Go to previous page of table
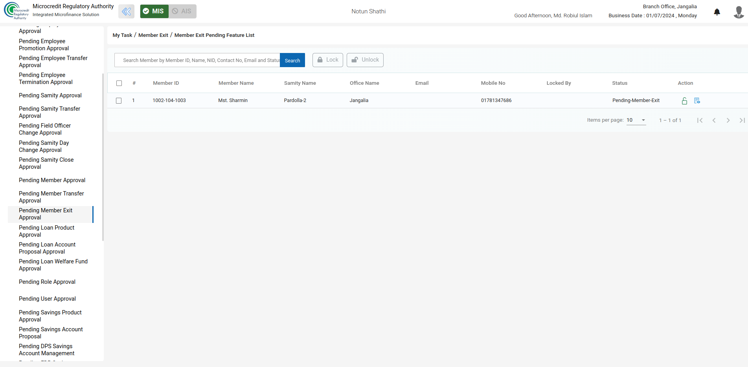Viewport: 748px width, 367px height. [x=714, y=121]
